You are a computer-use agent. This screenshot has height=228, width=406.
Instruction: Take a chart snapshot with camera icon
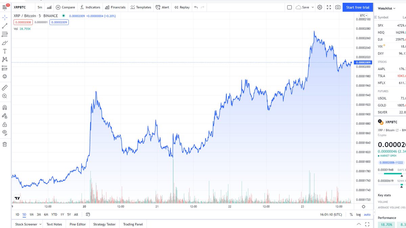coord(338,7)
